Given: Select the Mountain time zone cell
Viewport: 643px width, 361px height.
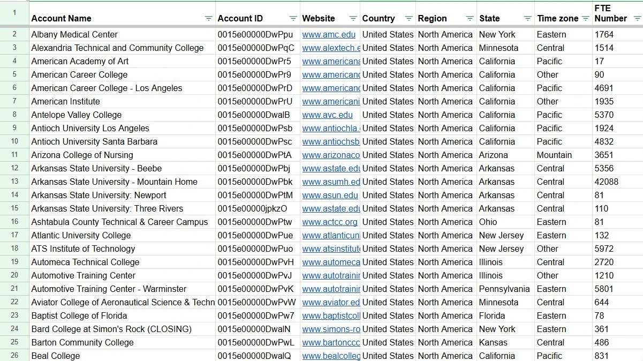Looking at the screenshot, I should point(563,155).
